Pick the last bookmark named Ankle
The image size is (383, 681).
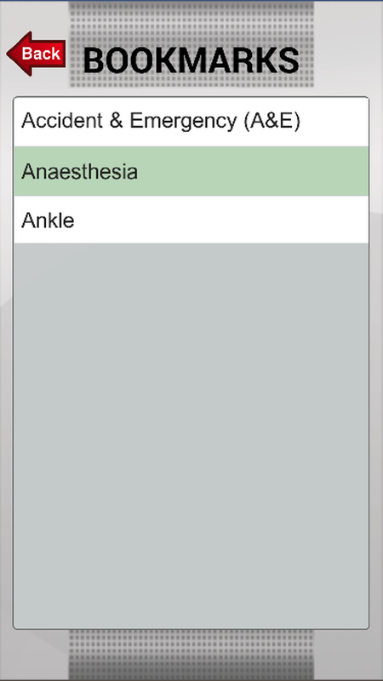[x=191, y=220]
